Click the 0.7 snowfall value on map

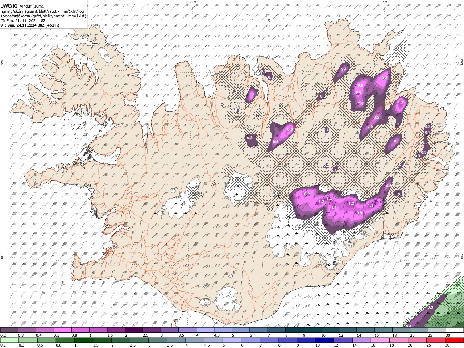251,95
